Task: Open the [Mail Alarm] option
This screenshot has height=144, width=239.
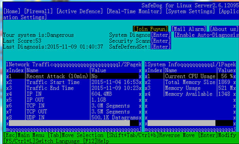Action: coord(189,29)
